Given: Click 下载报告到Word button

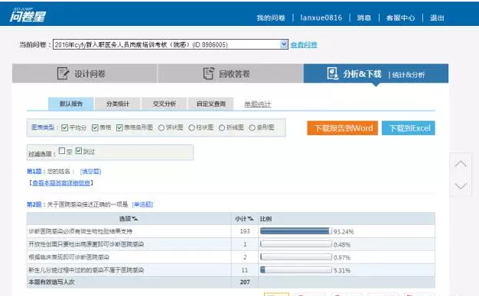Looking at the screenshot, I should click(x=343, y=128).
